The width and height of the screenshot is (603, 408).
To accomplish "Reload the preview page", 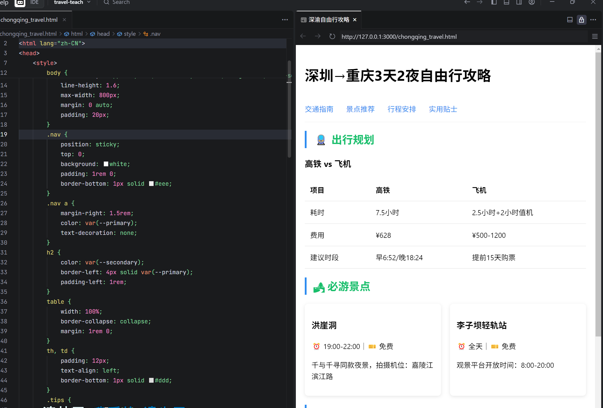I will coord(332,36).
